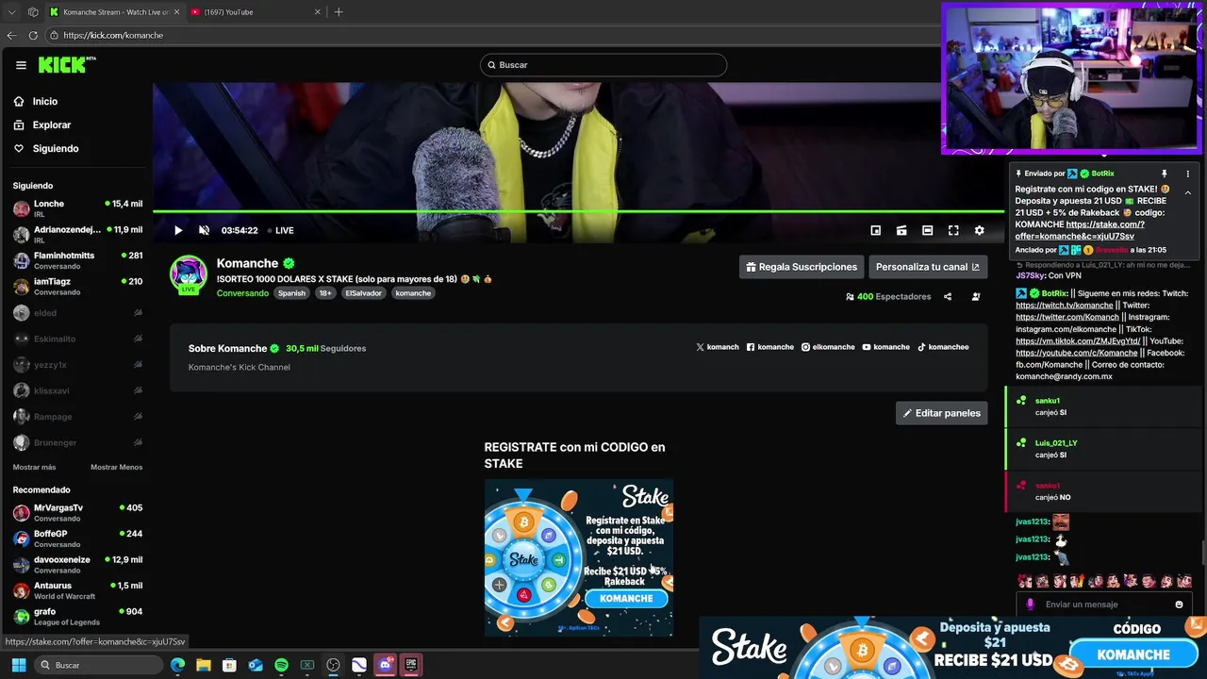Select the ElSalvador tag
The image size is (1207, 679).
tap(364, 293)
